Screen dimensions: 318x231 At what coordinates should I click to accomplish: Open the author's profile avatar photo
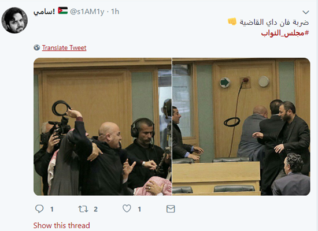tap(14, 20)
